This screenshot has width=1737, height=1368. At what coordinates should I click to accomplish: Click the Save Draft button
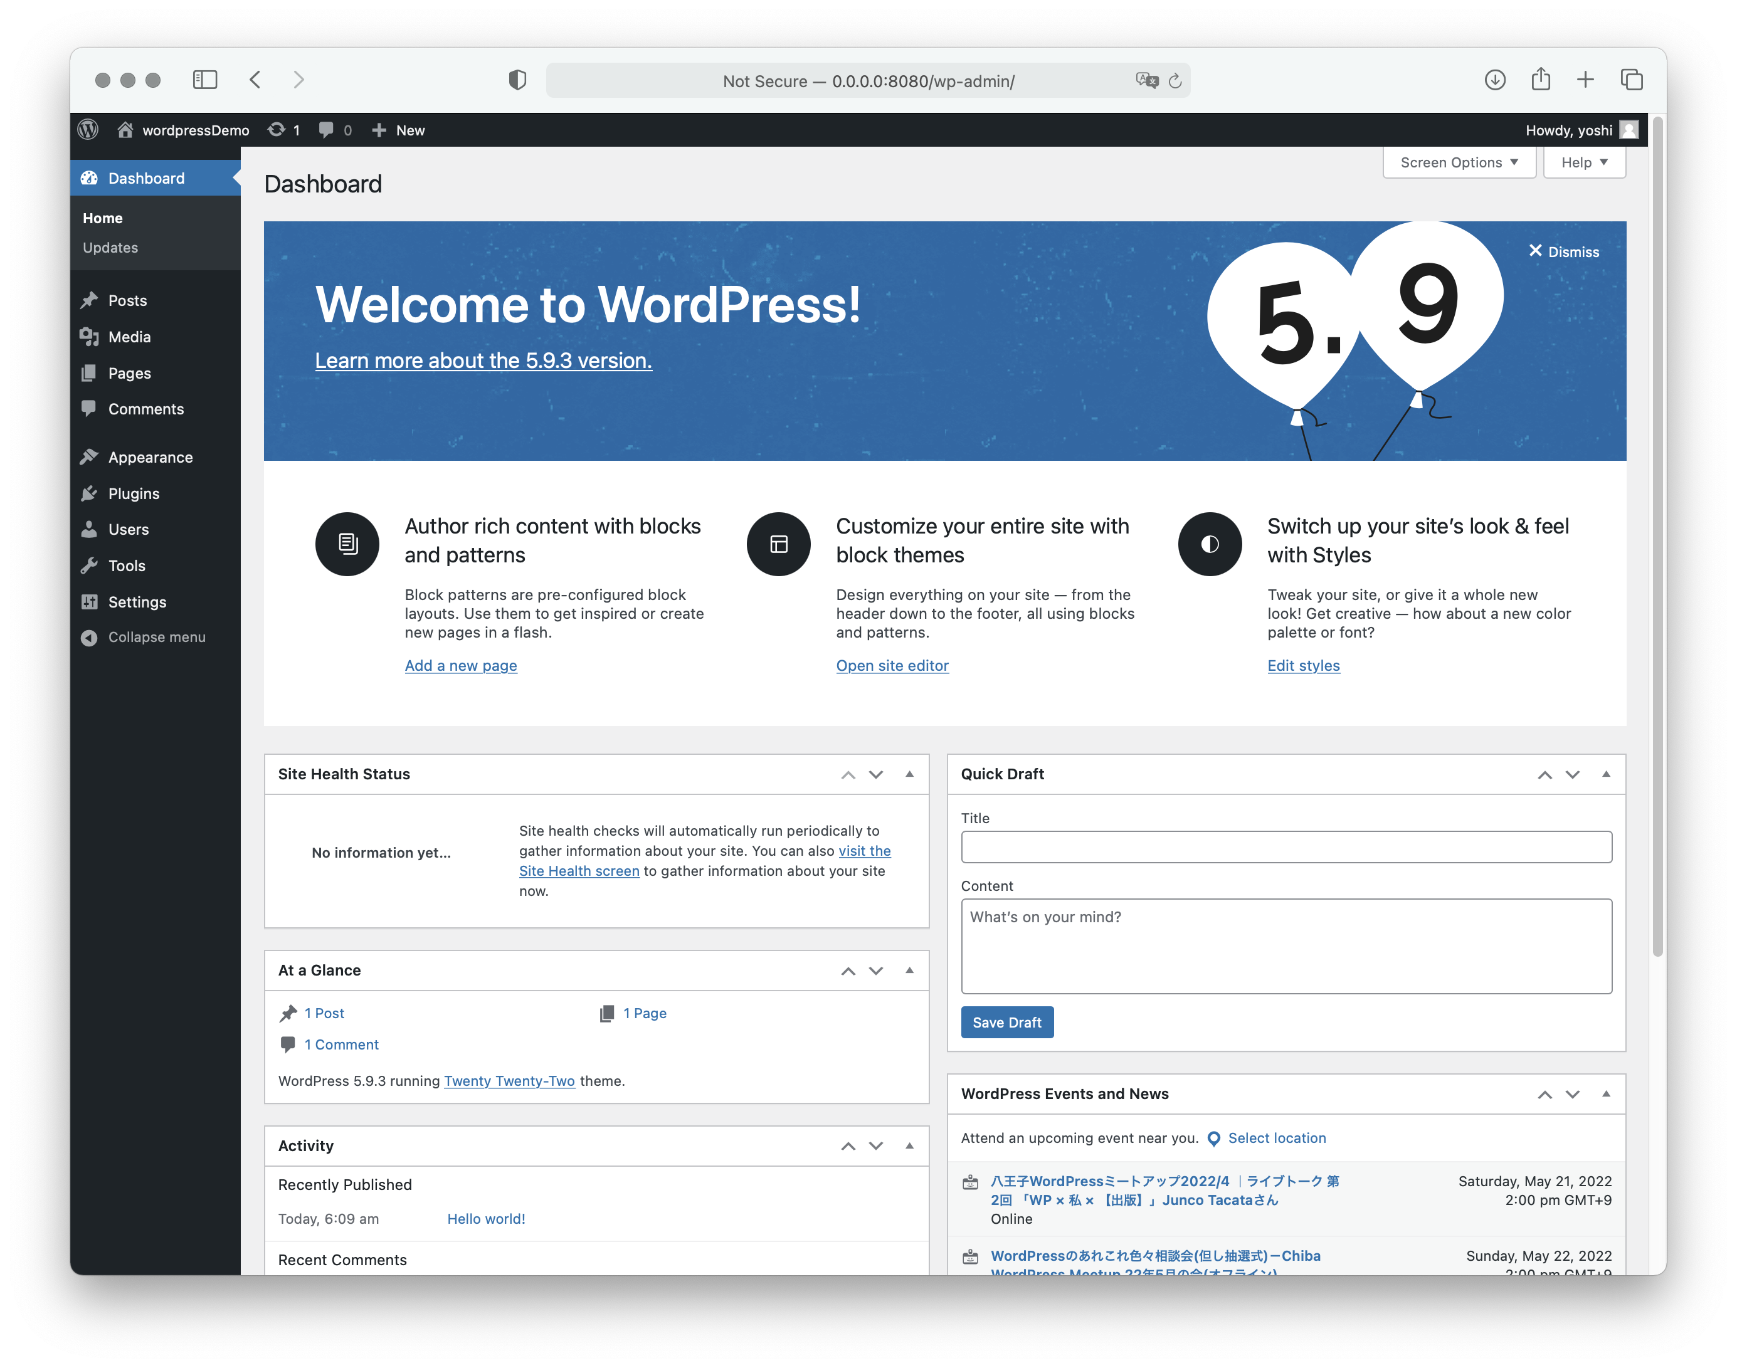point(1006,1022)
